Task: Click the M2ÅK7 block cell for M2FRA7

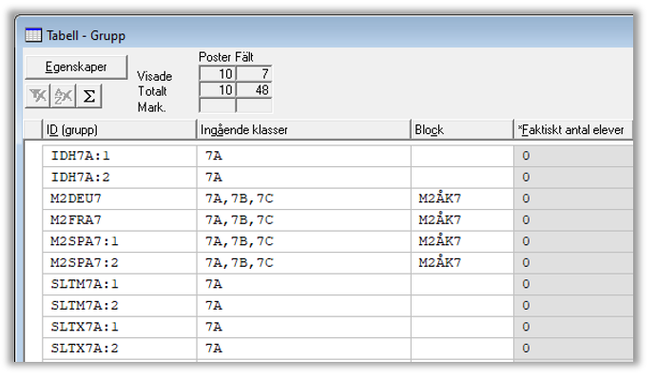Action: [462, 220]
